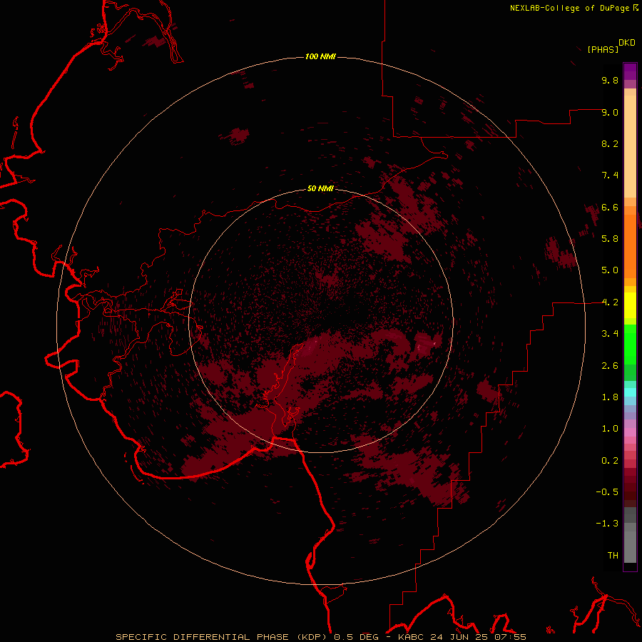Viewport: 642px width, 642px height.
Task: Click the 9.0 scale value
Action: tap(610, 112)
